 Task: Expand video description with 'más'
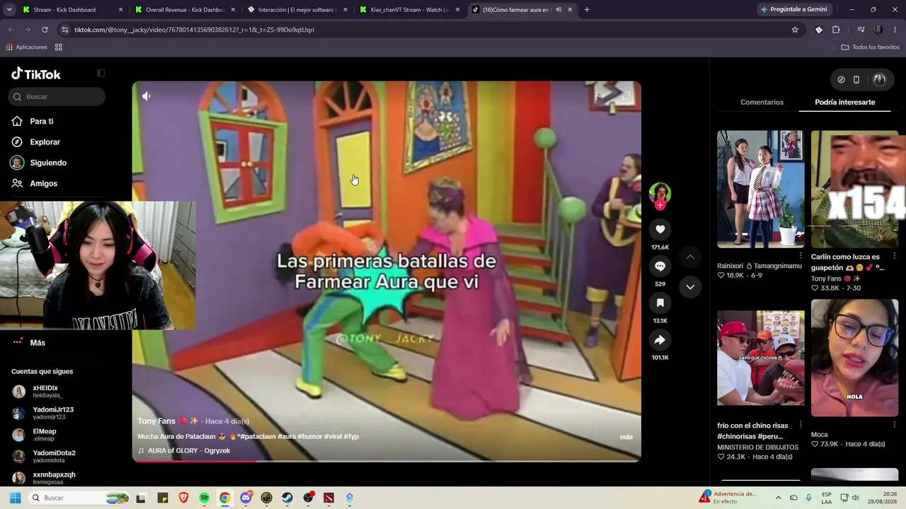tap(626, 437)
